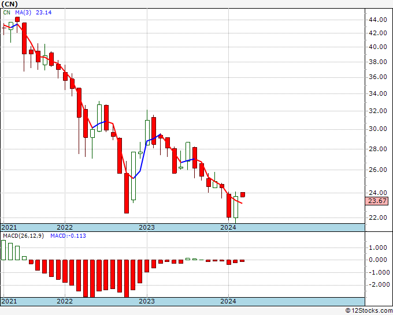The width and height of the screenshot is (393, 315).
Task: Click the 26.00 price axis label
Action: [x=377, y=170]
